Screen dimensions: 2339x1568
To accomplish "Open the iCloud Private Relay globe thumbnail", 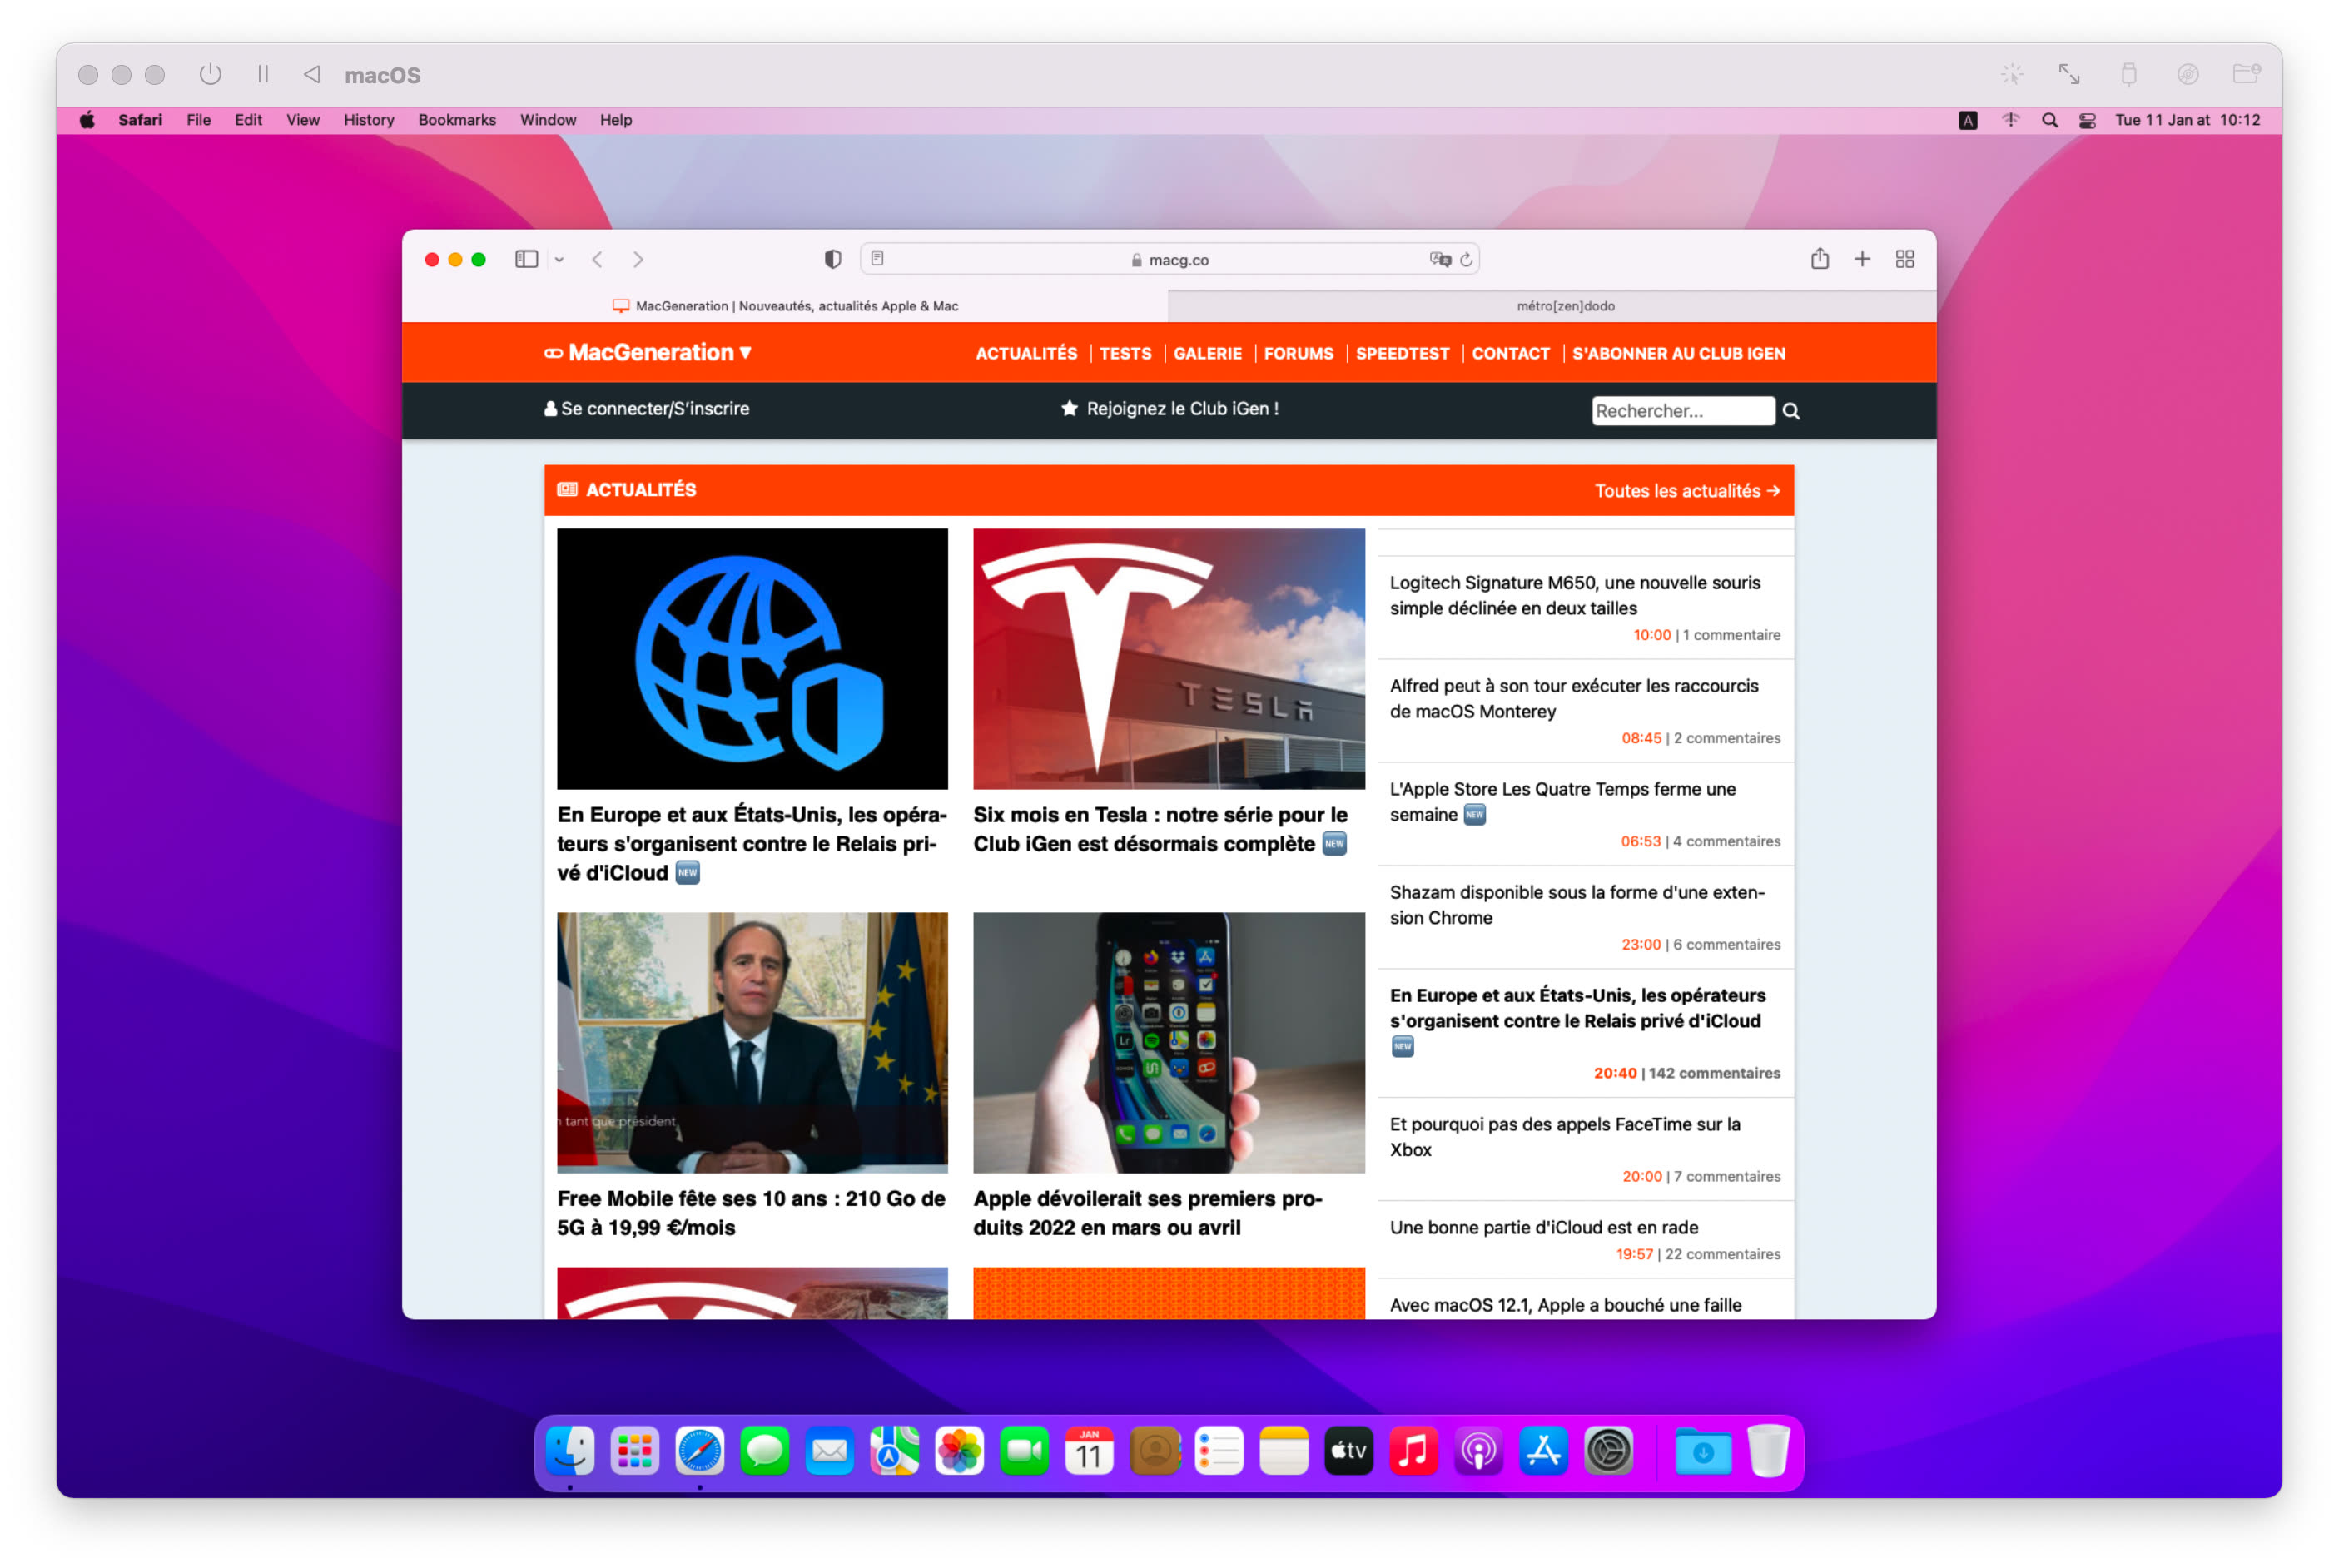I will click(x=752, y=659).
